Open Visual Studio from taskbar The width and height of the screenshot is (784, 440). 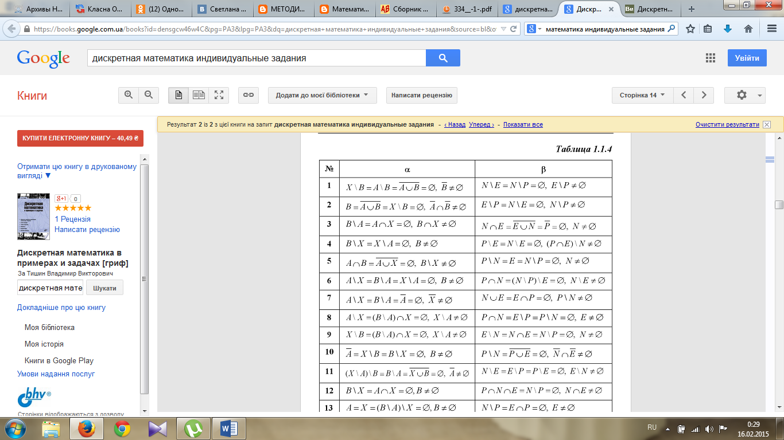coord(157,429)
